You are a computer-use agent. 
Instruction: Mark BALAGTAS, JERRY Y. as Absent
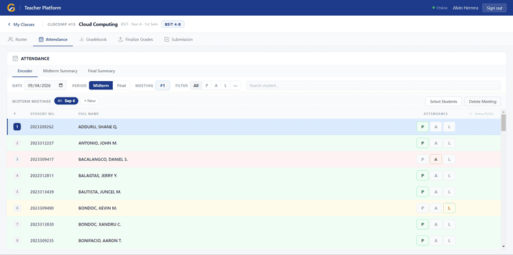tap(436, 176)
